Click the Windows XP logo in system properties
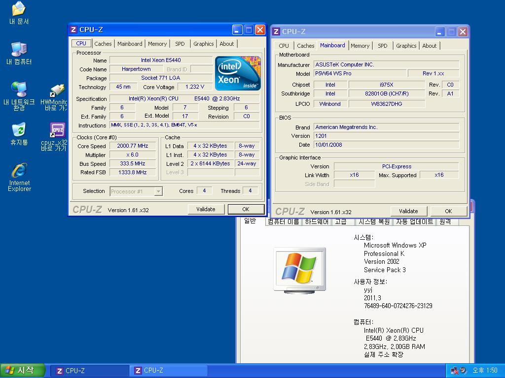This screenshot has width=505, height=378. [x=299, y=270]
